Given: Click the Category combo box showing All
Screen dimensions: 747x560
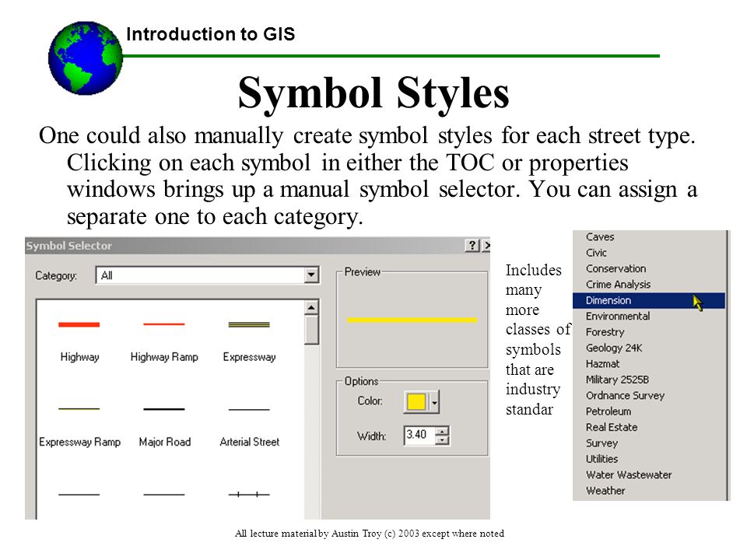Looking at the screenshot, I should (x=207, y=275).
